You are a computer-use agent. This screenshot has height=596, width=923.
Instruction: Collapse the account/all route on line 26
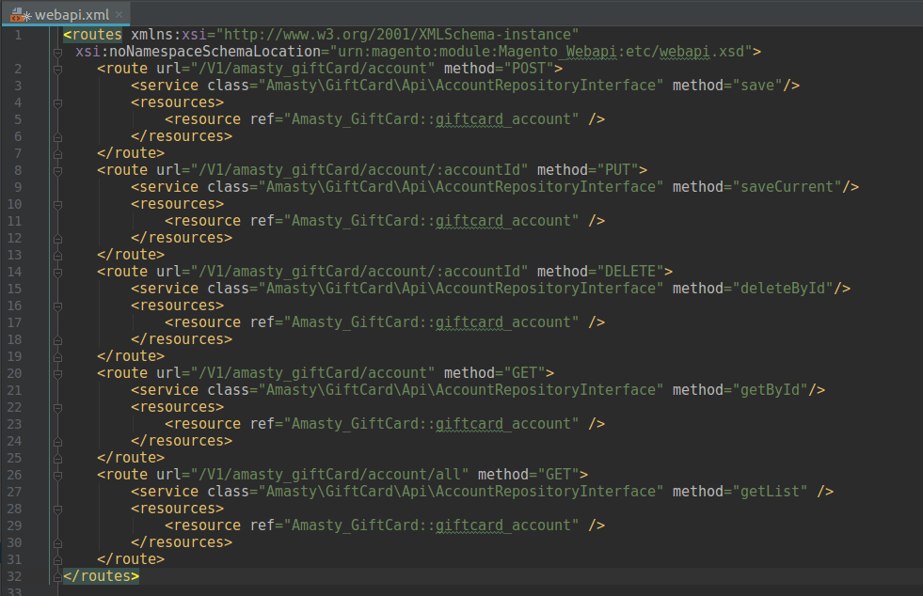click(57, 475)
